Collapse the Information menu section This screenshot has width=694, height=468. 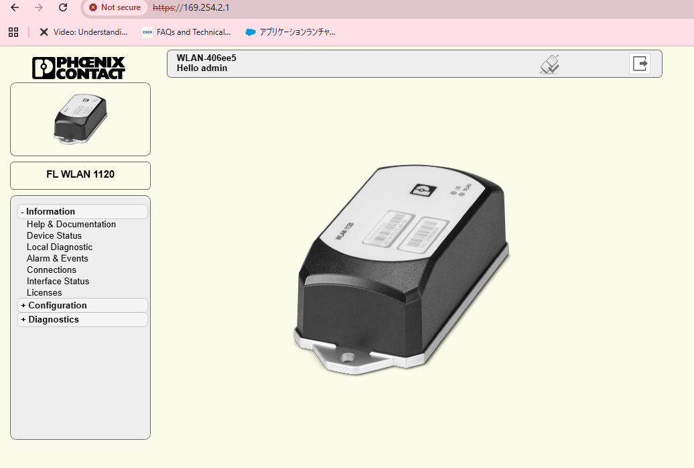pos(50,211)
